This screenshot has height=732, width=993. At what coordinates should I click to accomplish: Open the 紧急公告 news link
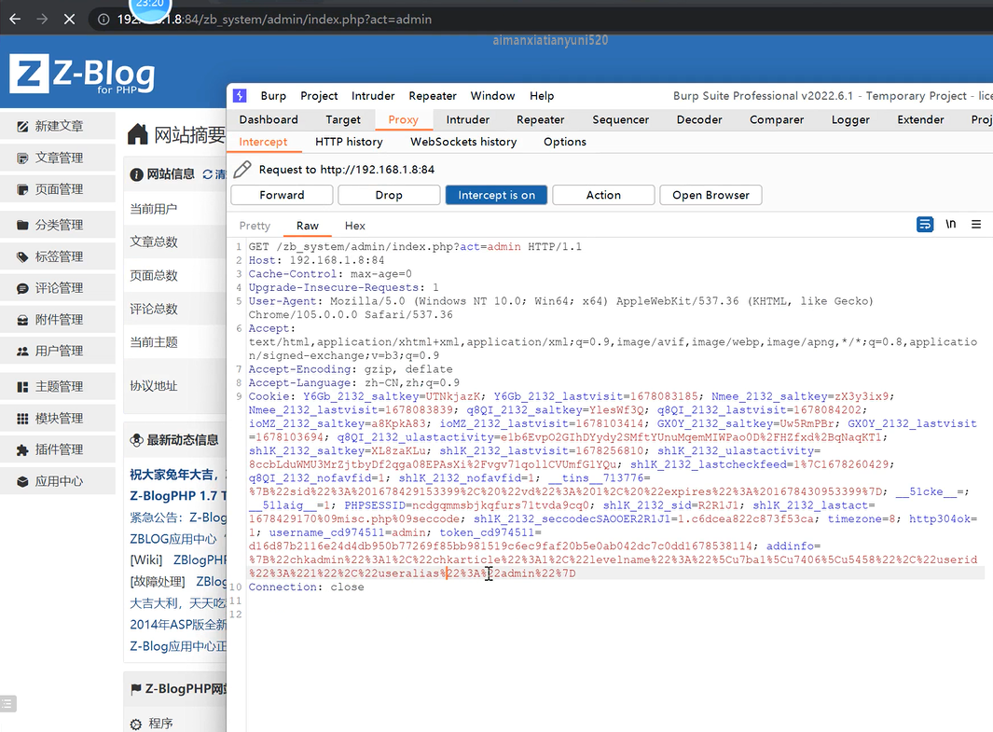coord(177,518)
